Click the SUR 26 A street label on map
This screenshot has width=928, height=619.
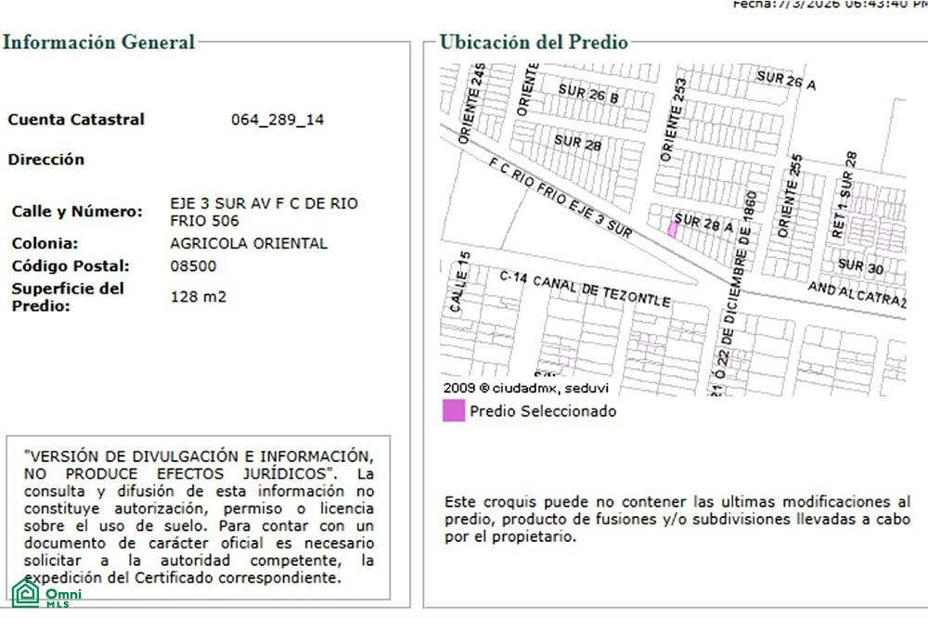click(787, 80)
